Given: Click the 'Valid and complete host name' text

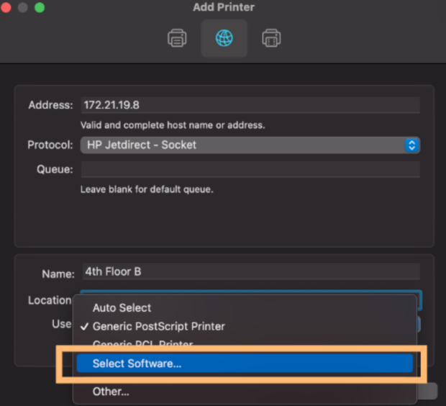Looking at the screenshot, I should 173,125.
